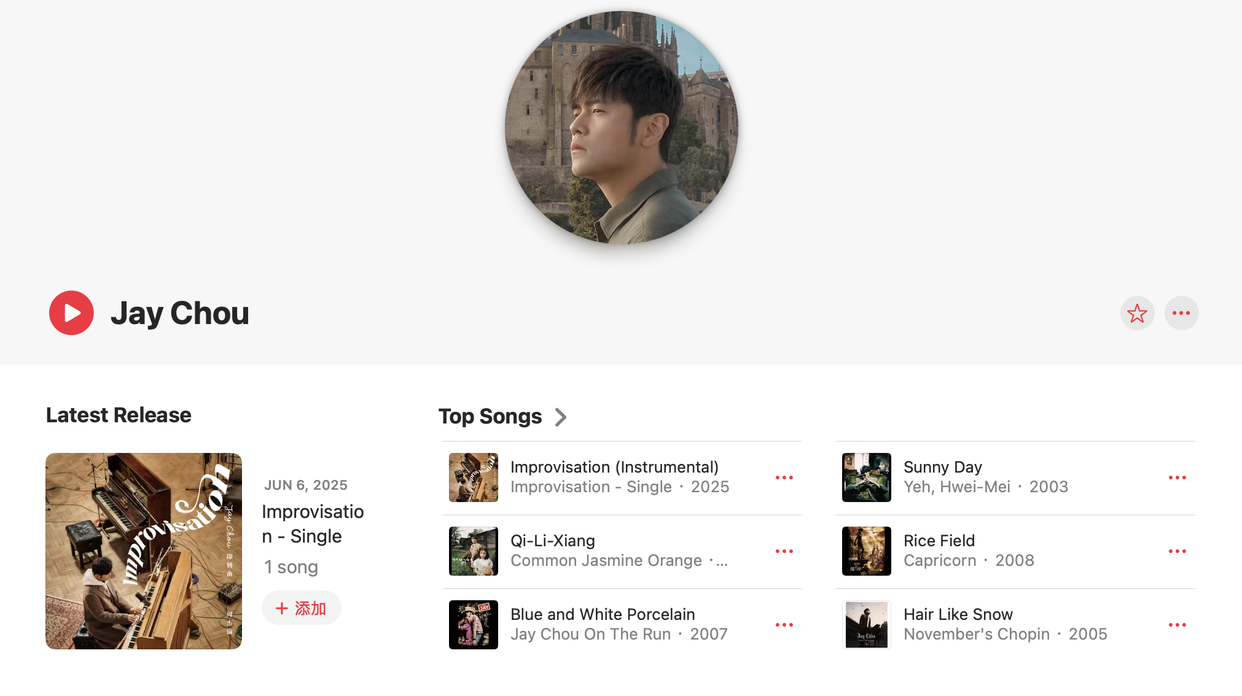The height and width of the screenshot is (696, 1242).
Task: Open the artist's more options menu
Action: click(x=1181, y=313)
